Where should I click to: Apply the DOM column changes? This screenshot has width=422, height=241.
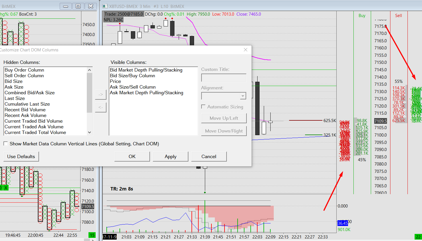[x=170, y=156]
